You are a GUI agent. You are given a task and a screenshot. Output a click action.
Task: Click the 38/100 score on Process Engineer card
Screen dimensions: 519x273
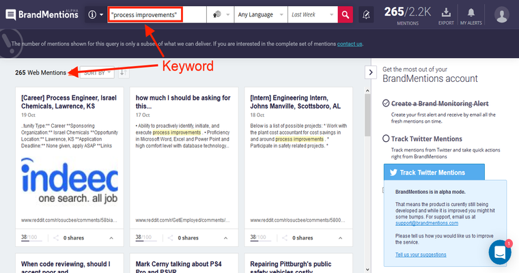pos(29,238)
